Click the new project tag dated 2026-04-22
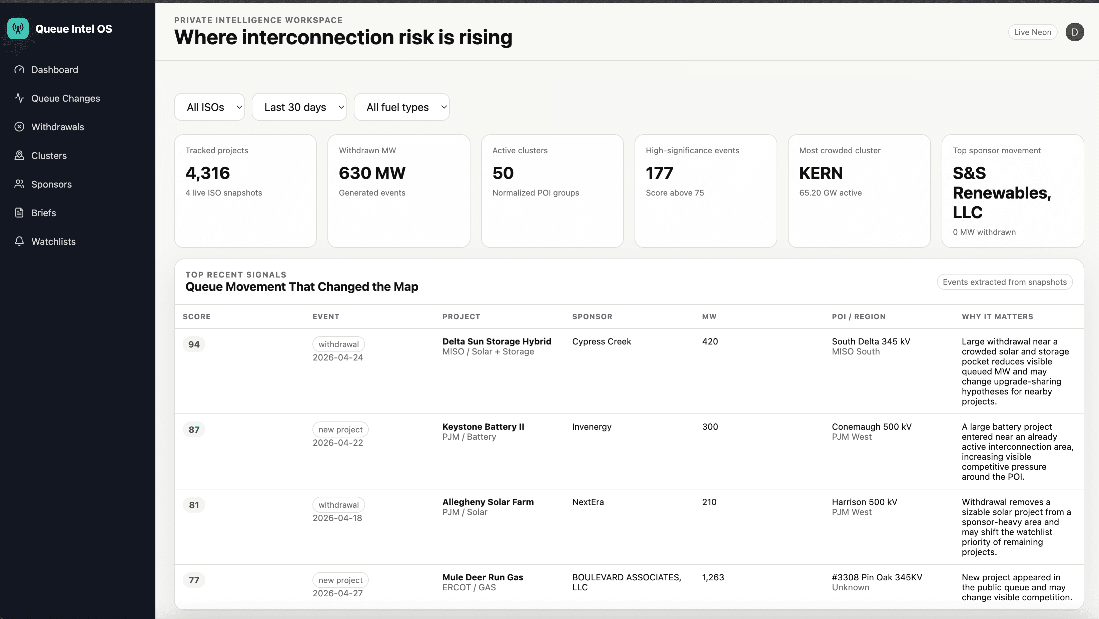 (x=340, y=429)
